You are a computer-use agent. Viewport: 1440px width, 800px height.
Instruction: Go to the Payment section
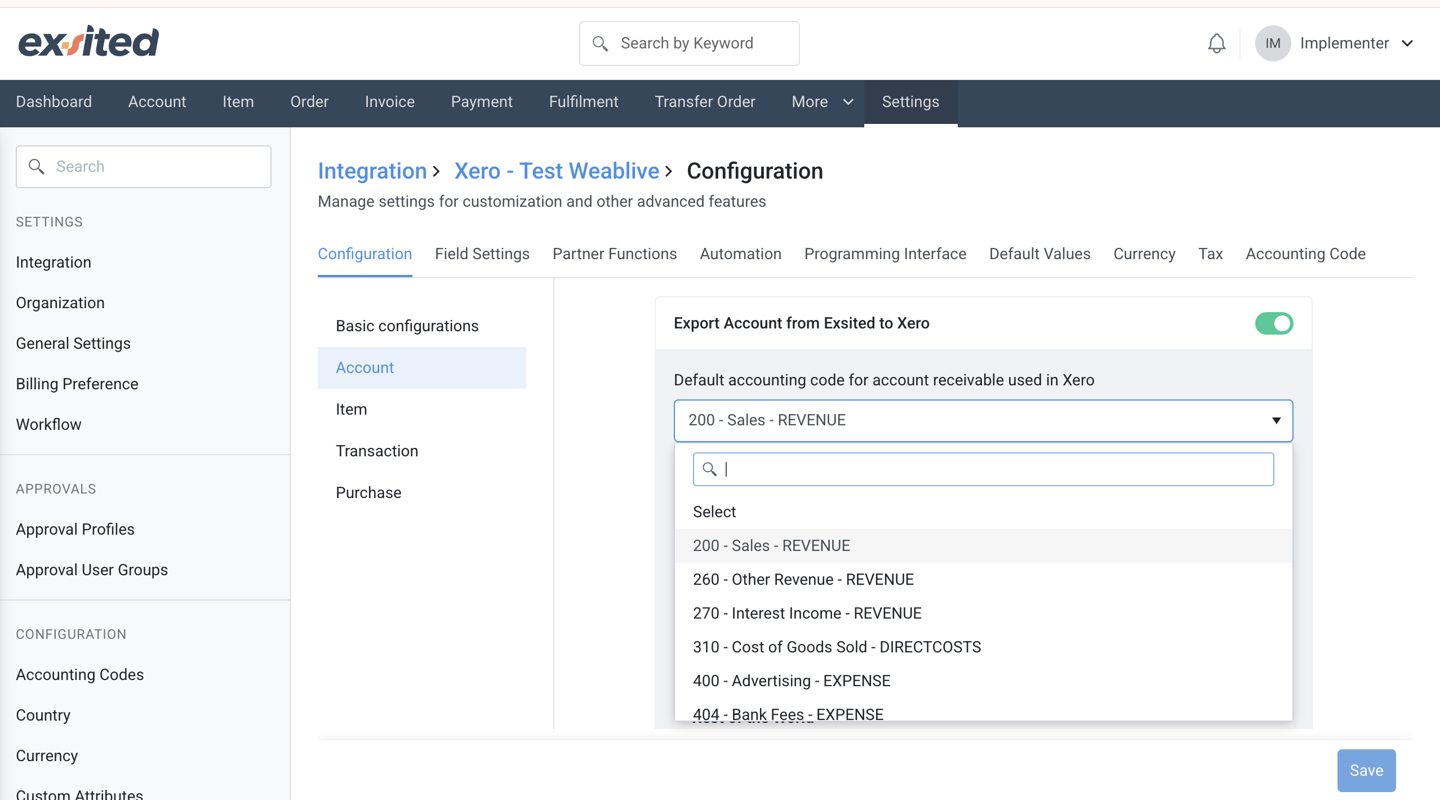482,101
